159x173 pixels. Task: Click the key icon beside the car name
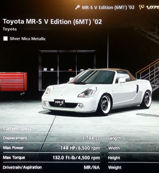point(77,7)
